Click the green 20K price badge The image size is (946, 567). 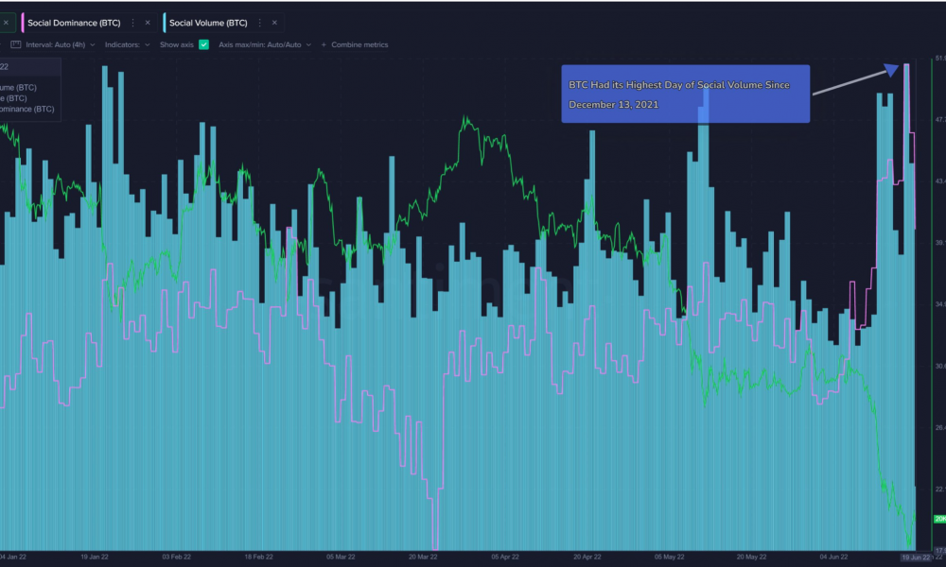point(939,519)
